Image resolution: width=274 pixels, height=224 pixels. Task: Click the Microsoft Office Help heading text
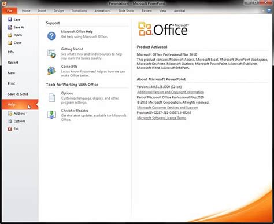(x=77, y=32)
